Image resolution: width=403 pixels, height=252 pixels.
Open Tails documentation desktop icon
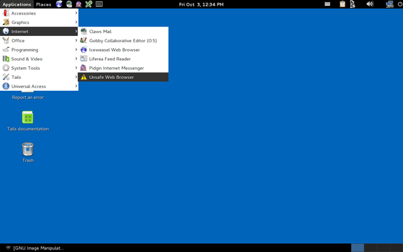point(28,118)
